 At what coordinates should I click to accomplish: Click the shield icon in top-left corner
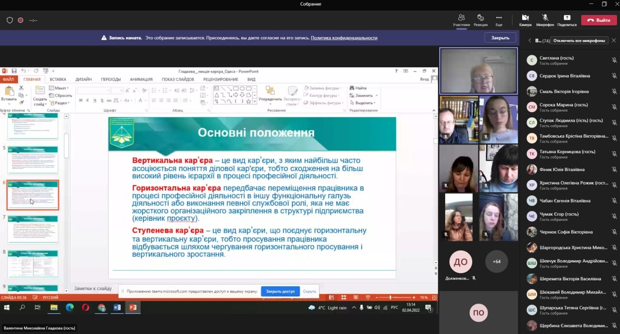tap(10, 20)
